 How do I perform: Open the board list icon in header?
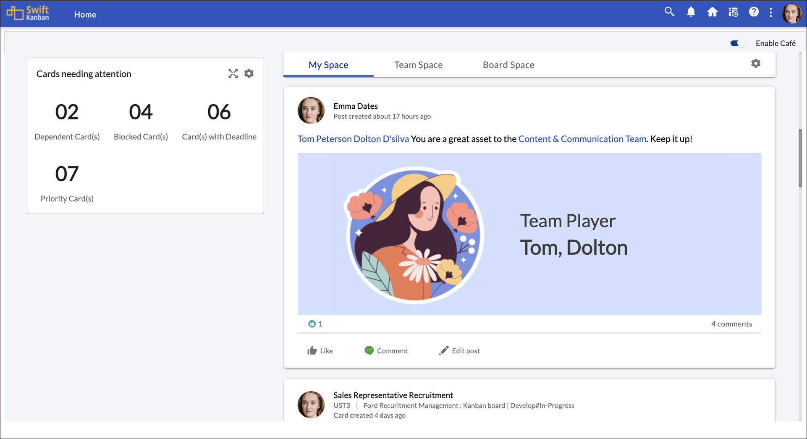coord(733,12)
